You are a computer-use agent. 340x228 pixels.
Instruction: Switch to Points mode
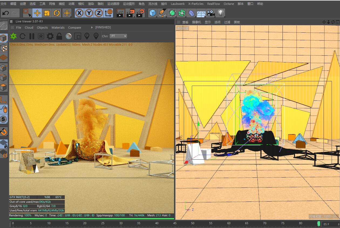(x=4, y=68)
